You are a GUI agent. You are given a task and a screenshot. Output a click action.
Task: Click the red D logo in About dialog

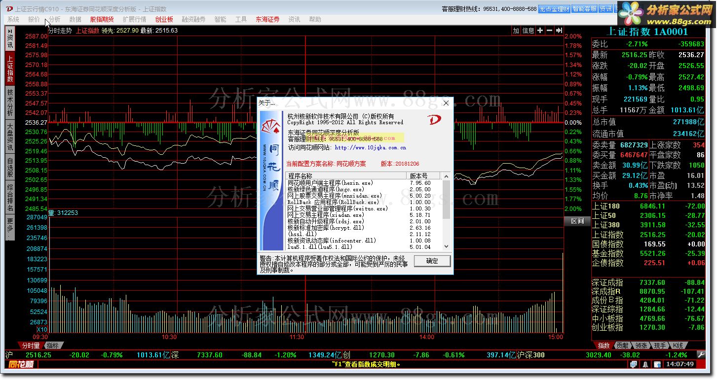tap(434, 119)
